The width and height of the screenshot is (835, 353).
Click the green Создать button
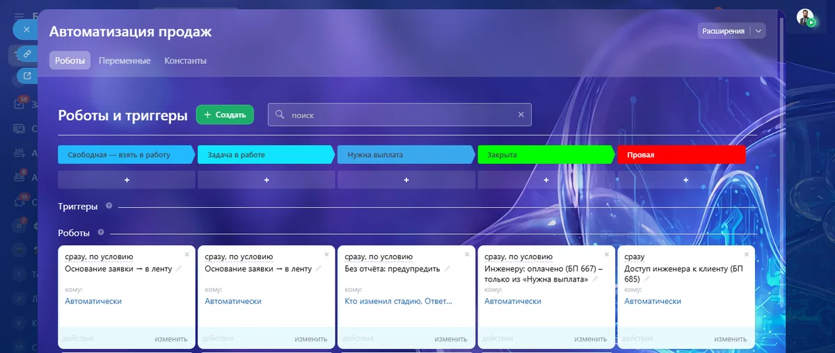pyautogui.click(x=225, y=115)
